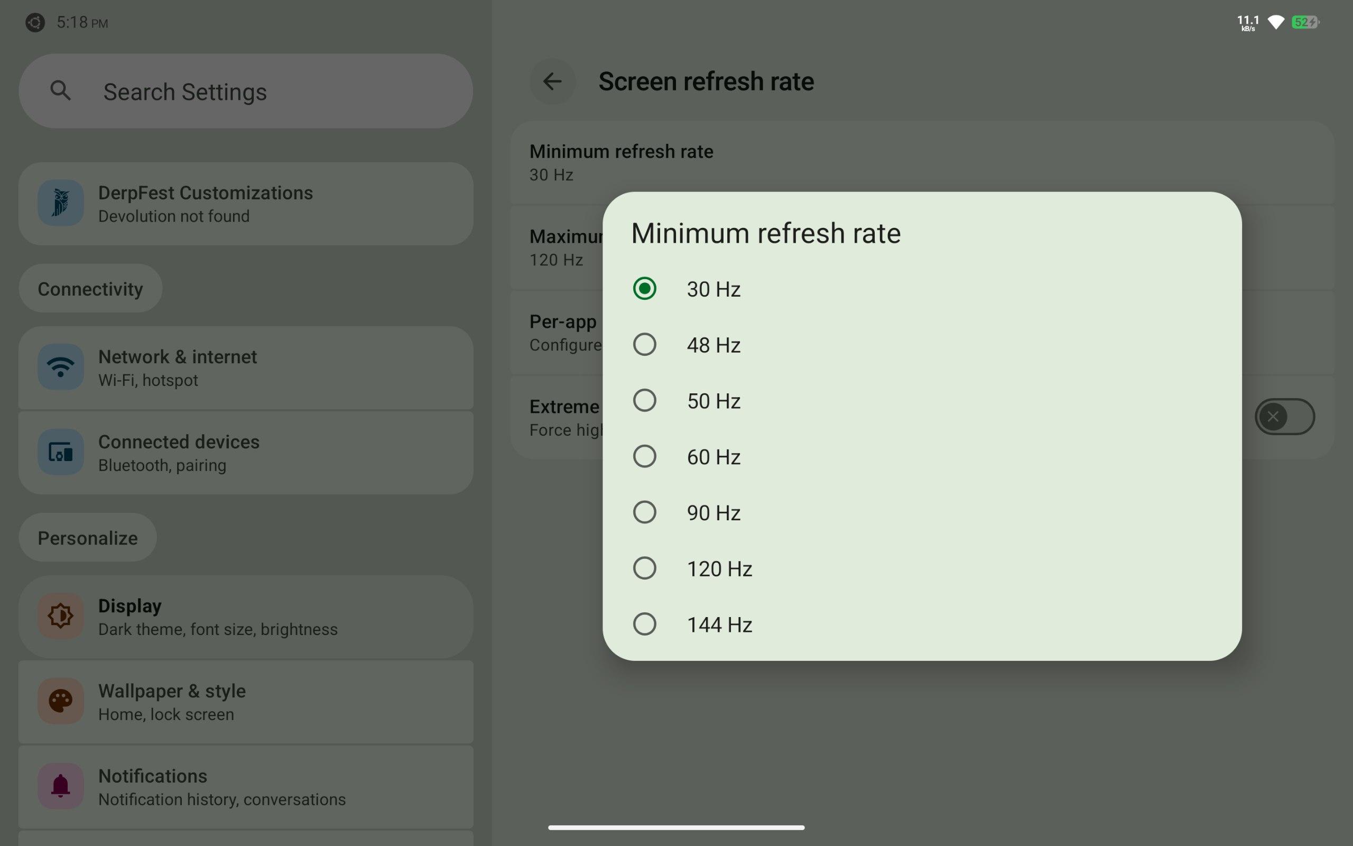Click the search magnifier icon

pyautogui.click(x=60, y=90)
